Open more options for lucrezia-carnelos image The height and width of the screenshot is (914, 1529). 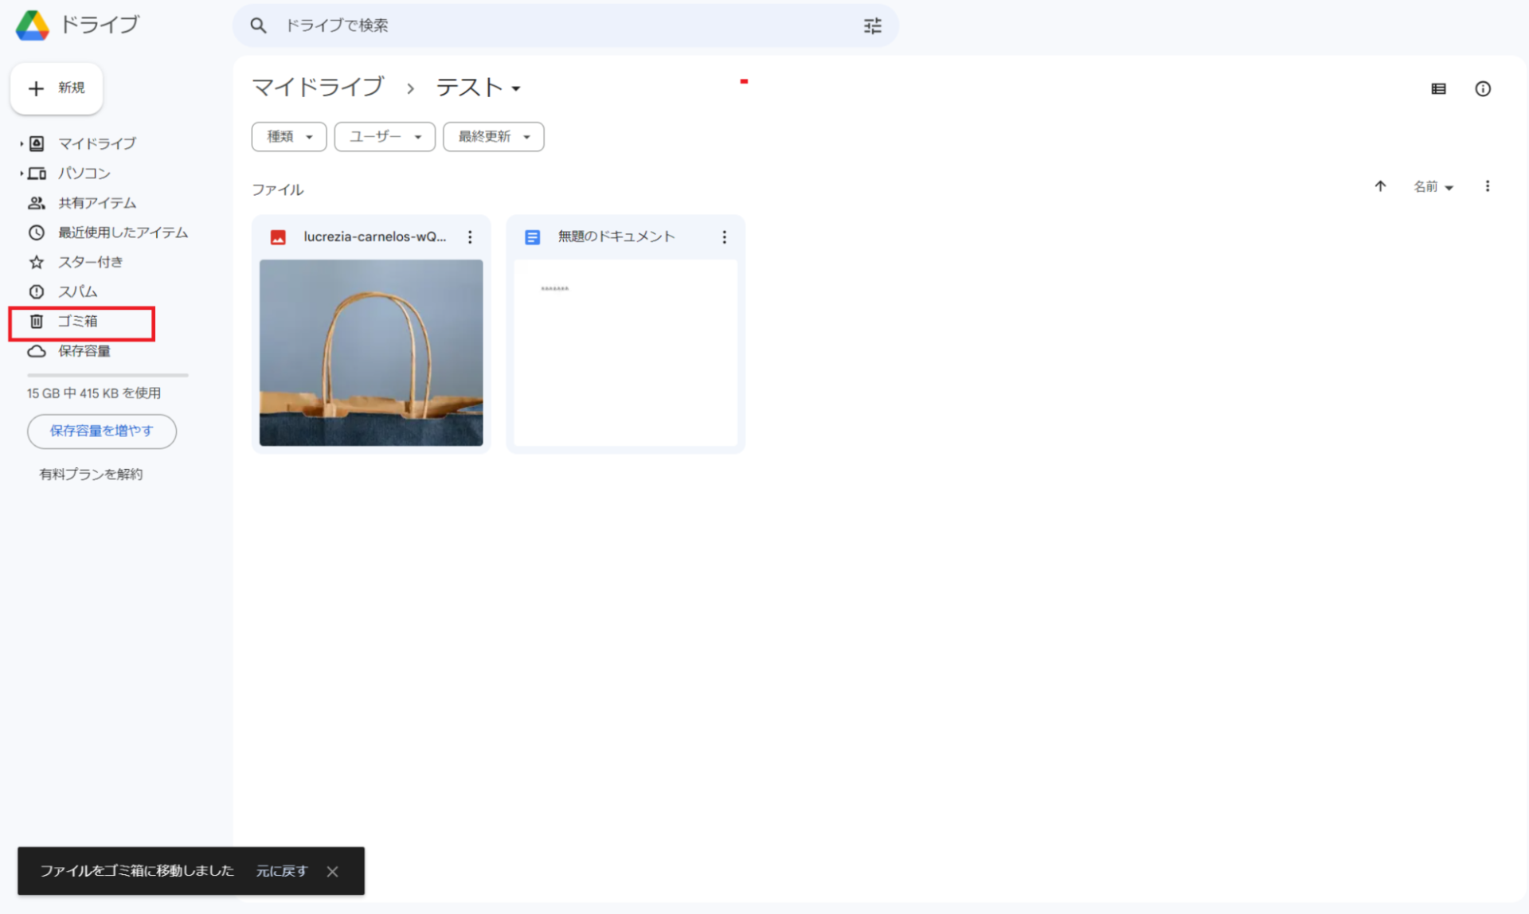tap(470, 237)
